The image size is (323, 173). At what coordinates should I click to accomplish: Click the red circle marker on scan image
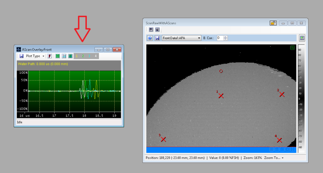coord(221,71)
